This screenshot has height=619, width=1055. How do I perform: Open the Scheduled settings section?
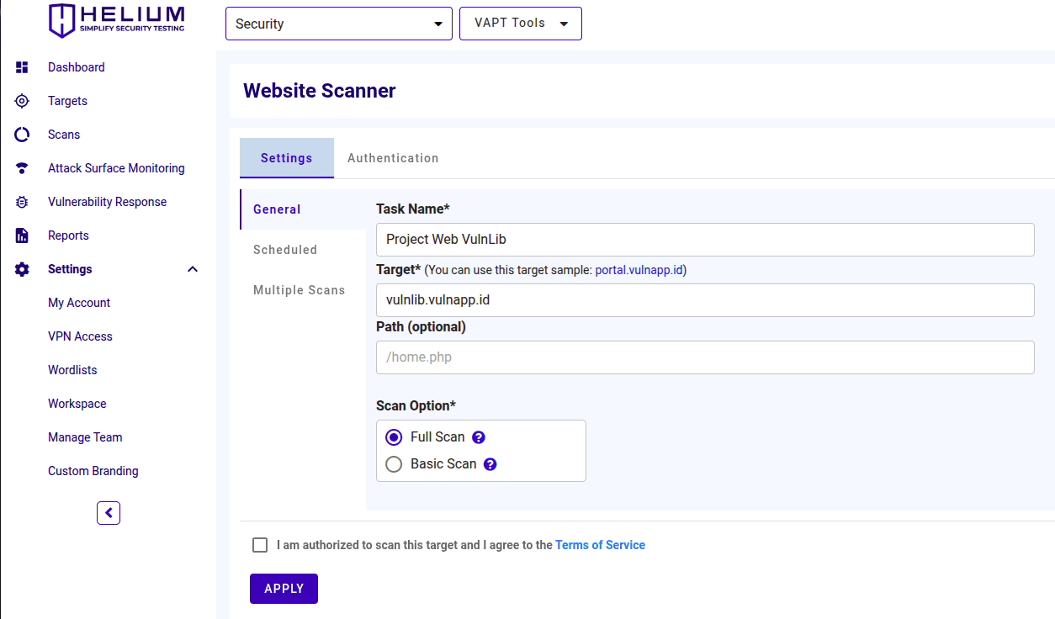click(285, 250)
